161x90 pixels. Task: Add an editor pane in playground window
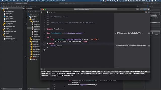pos(149,12)
